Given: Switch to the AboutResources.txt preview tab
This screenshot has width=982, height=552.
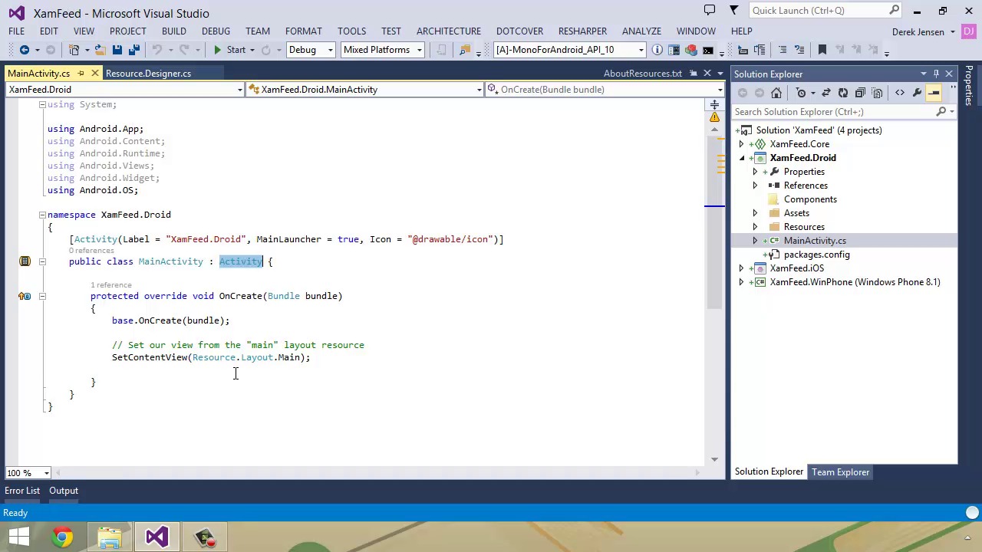Looking at the screenshot, I should 642,74.
